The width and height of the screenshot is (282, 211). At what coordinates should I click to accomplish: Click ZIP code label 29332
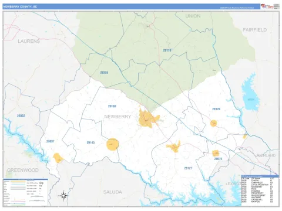pyautogui.click(x=21, y=115)
